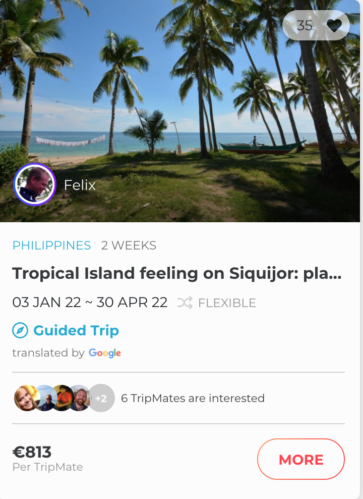Click the €813 price per TripMate
This screenshot has height=499, width=363.
pyautogui.click(x=32, y=452)
